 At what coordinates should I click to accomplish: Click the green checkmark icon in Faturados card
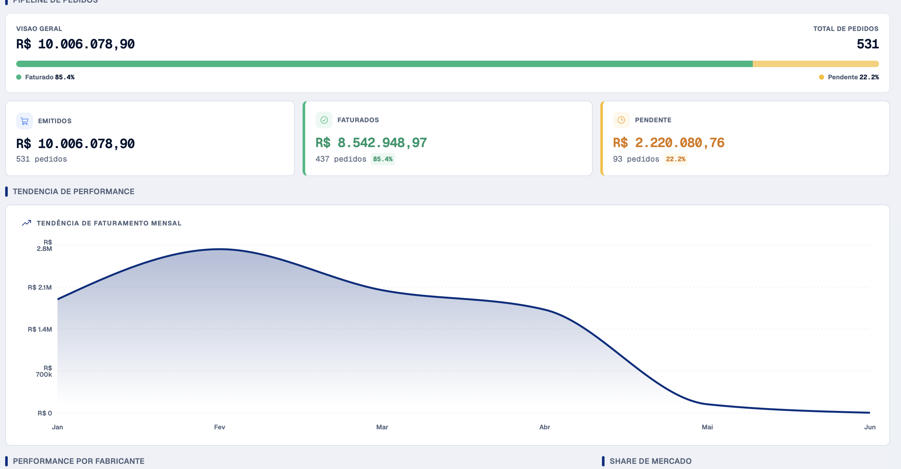point(324,120)
